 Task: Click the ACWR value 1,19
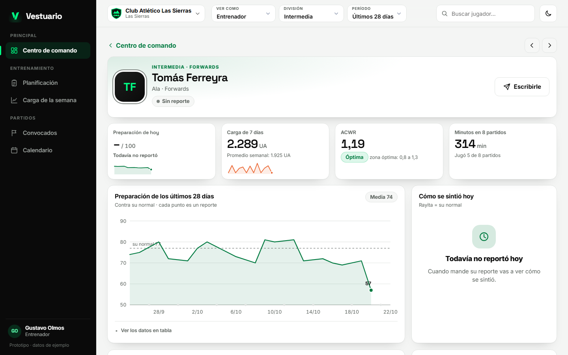click(353, 144)
